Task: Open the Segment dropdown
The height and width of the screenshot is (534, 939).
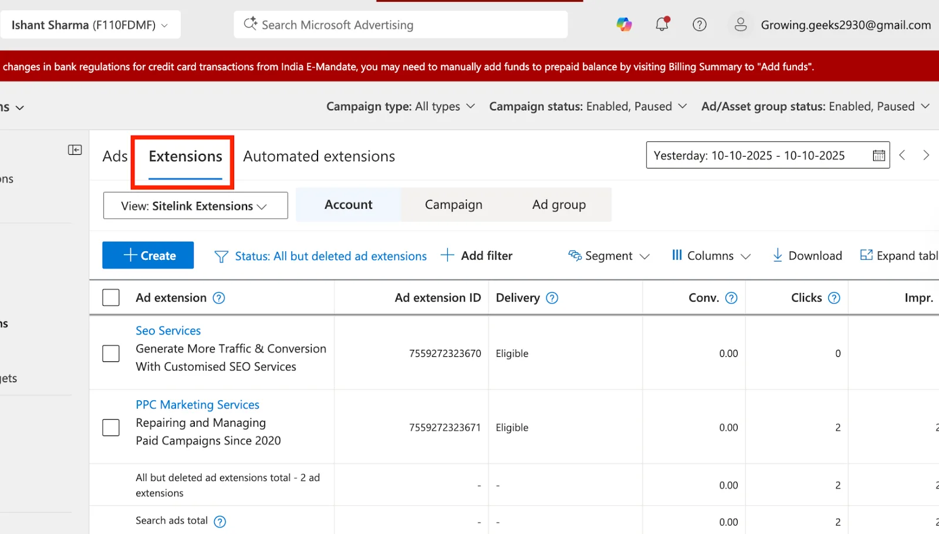Action: pos(609,256)
